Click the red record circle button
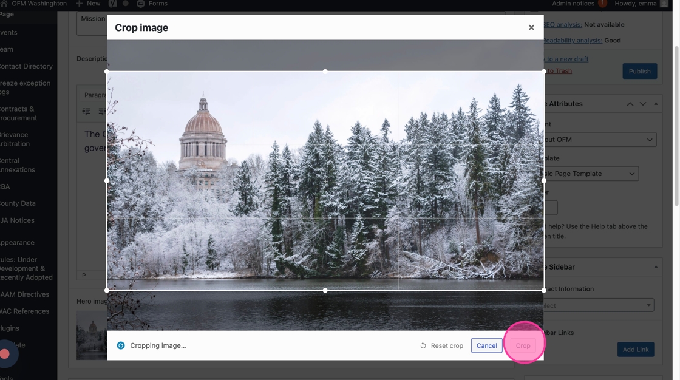The height and width of the screenshot is (380, 680). pos(5,354)
